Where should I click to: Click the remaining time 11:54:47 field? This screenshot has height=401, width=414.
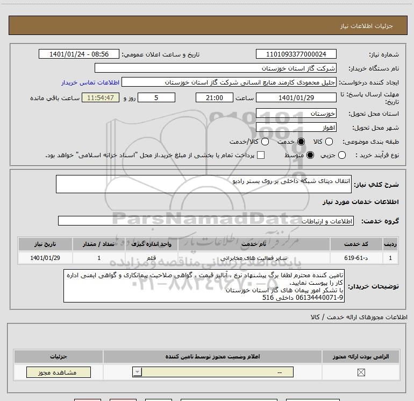(x=101, y=97)
